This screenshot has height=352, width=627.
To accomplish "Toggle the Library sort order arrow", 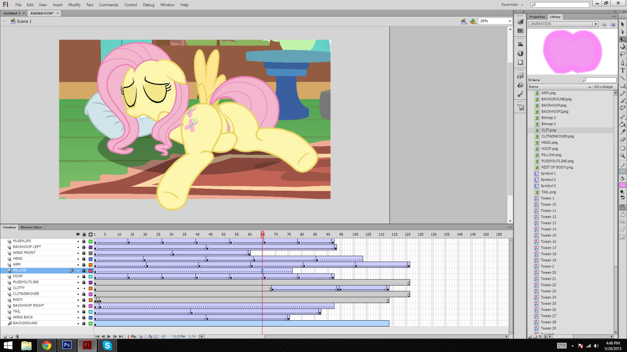I will 590,87.
